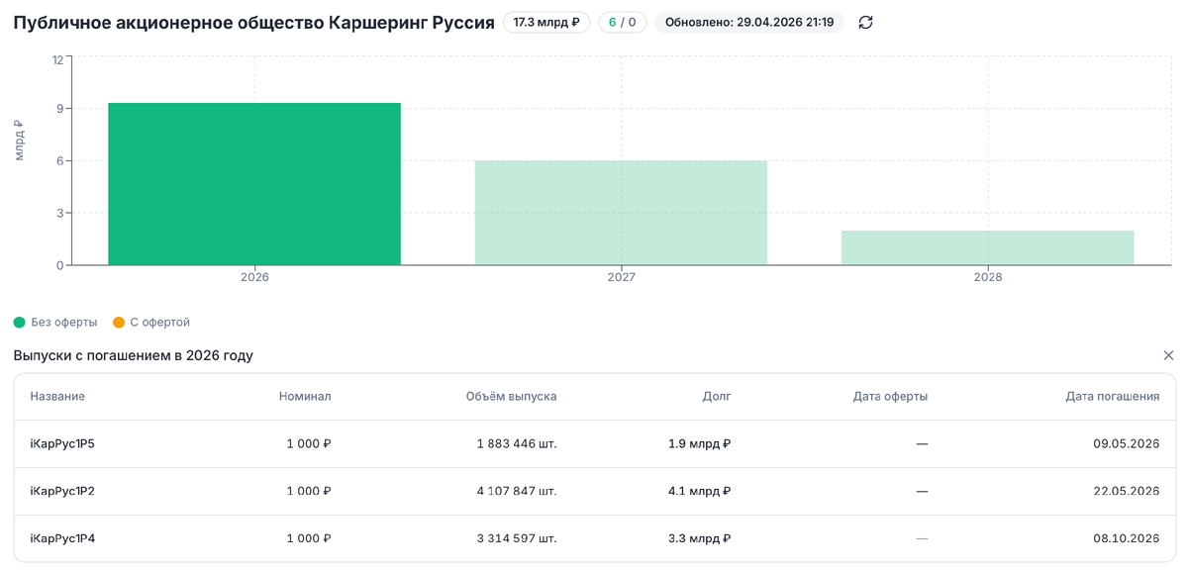
Task: Sort by the 'Номинал' column header
Action: pos(305,397)
